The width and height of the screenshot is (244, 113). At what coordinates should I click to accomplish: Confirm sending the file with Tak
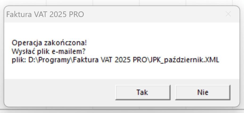pyautogui.click(x=143, y=92)
